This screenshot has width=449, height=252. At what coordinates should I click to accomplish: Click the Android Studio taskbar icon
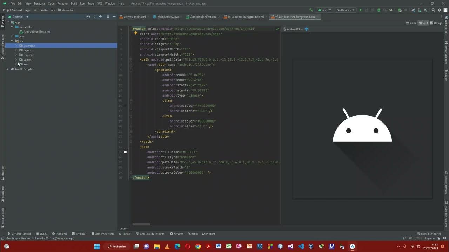coord(352,246)
